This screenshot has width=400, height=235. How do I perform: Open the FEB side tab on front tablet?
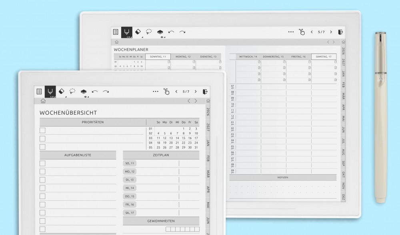tap(208, 158)
